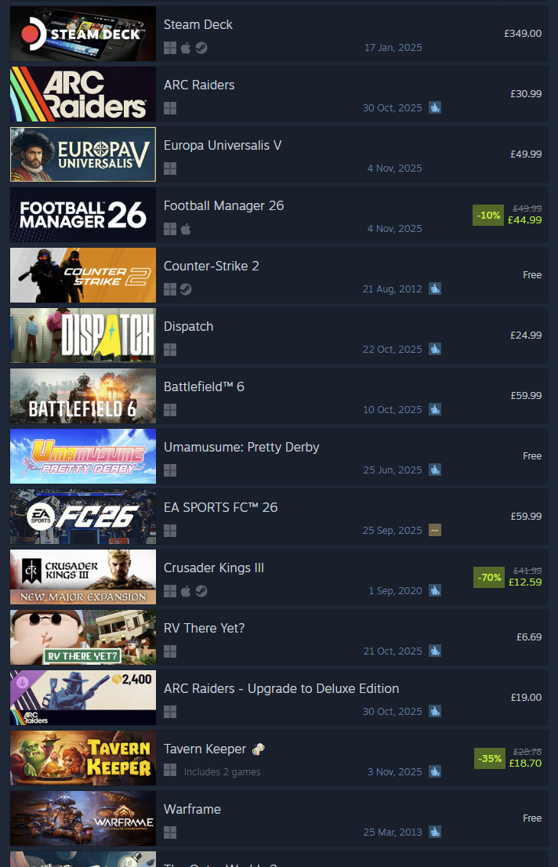Viewport: 558px width, 867px height.
Task: Click the thumbs-up review icon on the Warframe row
Action: pyautogui.click(x=435, y=833)
